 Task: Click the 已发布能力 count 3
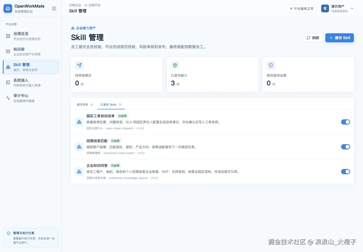[x=173, y=83]
